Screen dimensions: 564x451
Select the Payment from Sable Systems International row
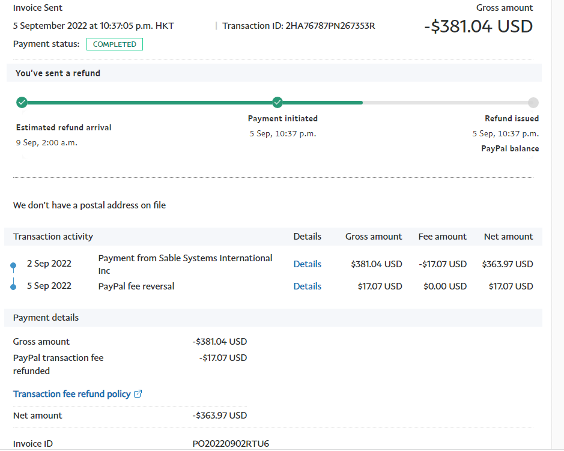(185, 264)
